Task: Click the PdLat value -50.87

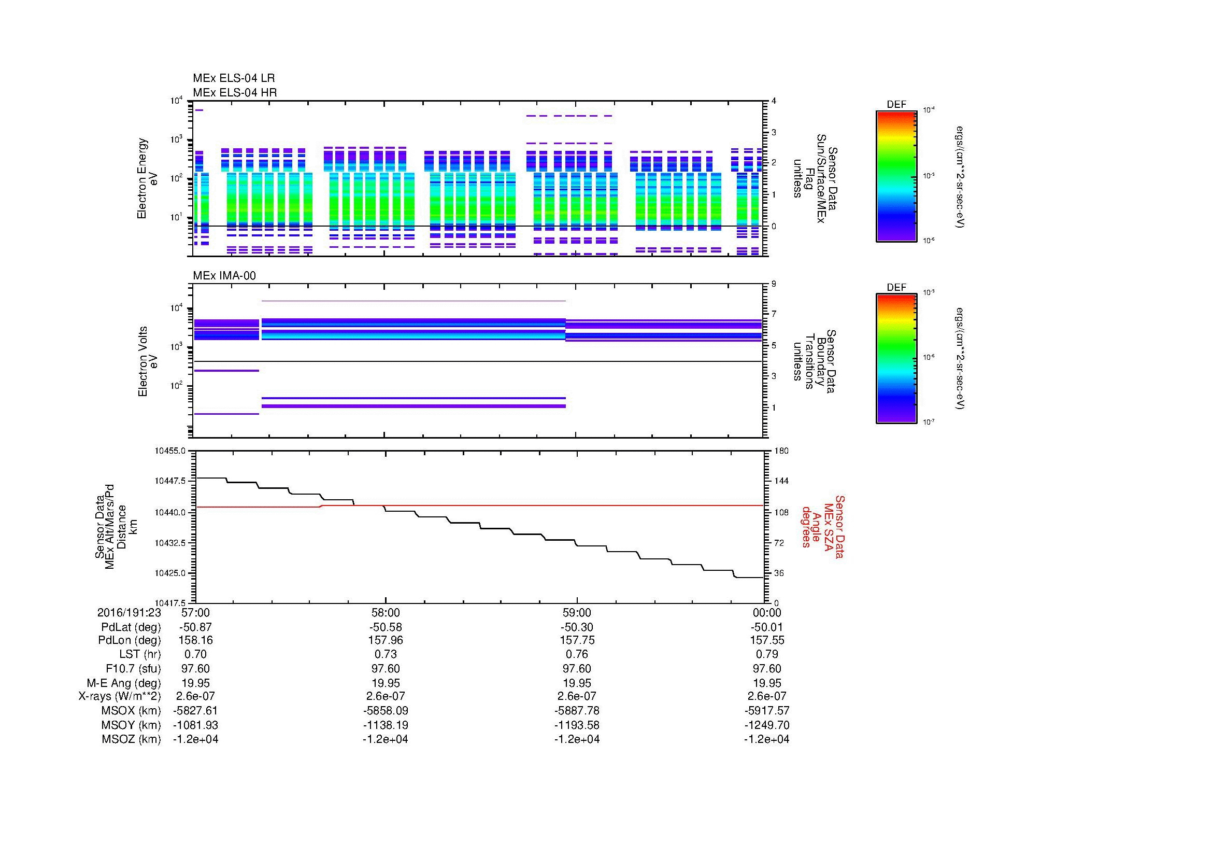Action: tap(195, 627)
